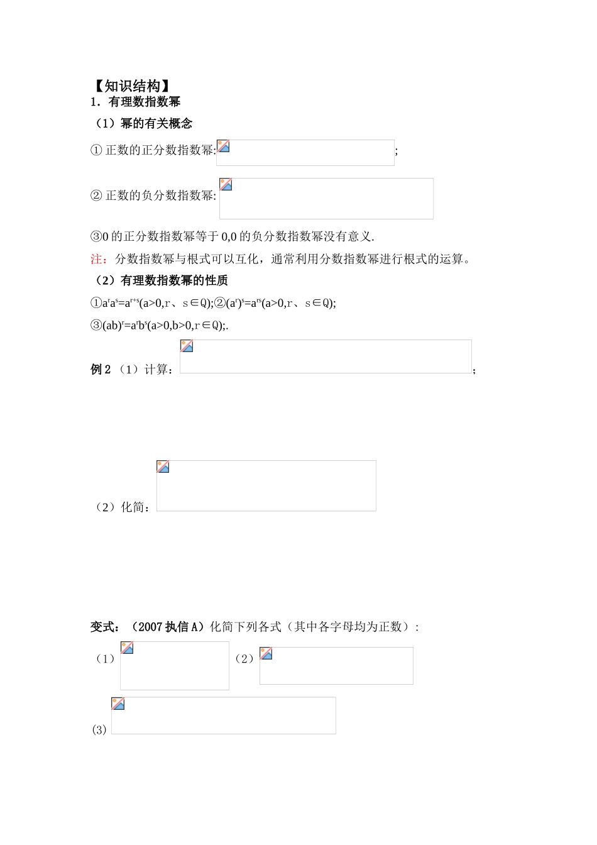Click the text ① 正数的正分数指数幂
The height and width of the screenshot is (845, 597).
(x=153, y=150)
